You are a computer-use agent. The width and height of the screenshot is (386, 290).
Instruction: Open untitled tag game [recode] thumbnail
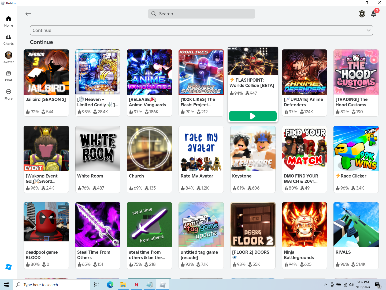coord(201,225)
